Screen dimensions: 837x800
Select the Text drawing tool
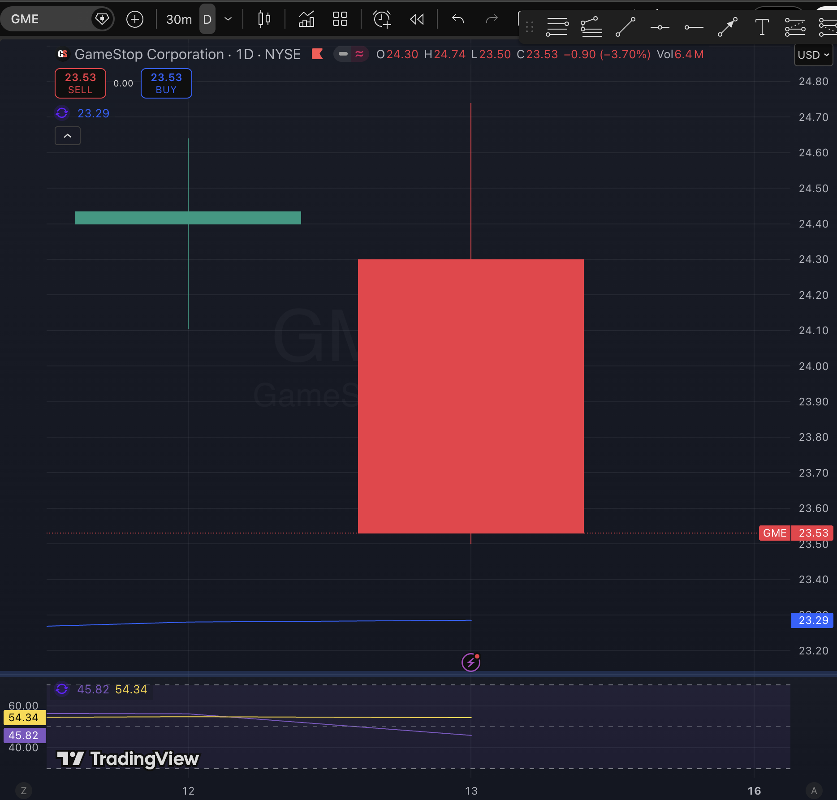(x=762, y=27)
